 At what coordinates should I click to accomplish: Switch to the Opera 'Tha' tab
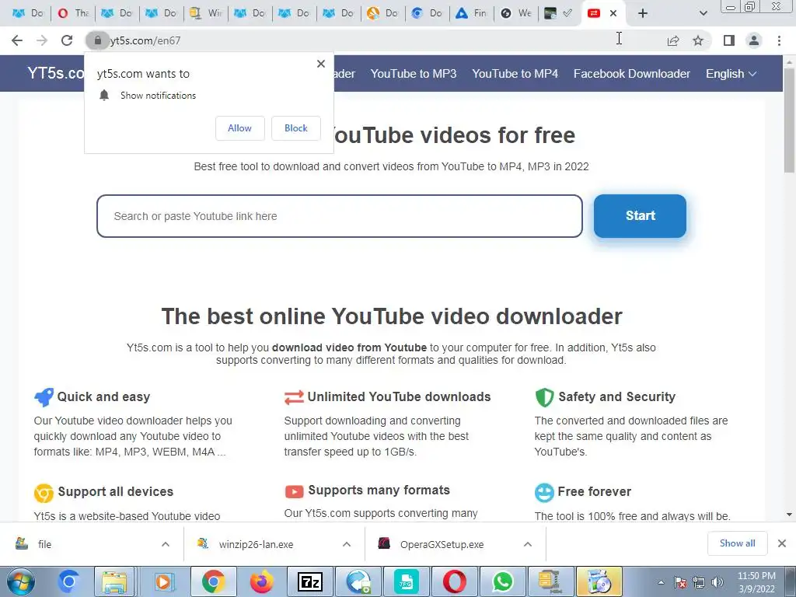pyautogui.click(x=72, y=13)
